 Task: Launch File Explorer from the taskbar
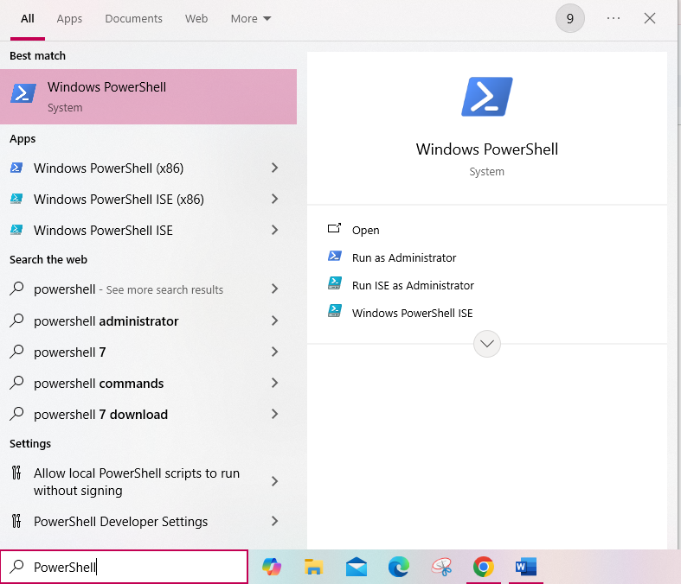click(x=314, y=567)
